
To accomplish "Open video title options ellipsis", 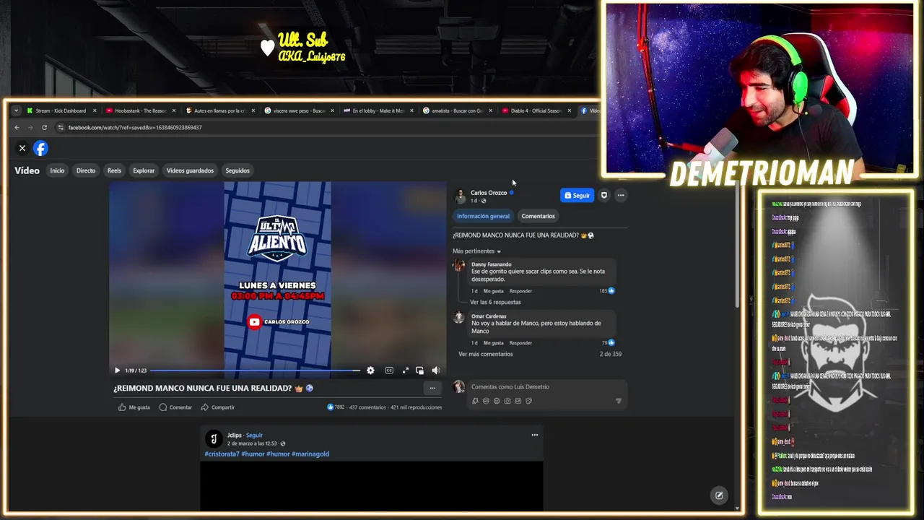I will (432, 389).
